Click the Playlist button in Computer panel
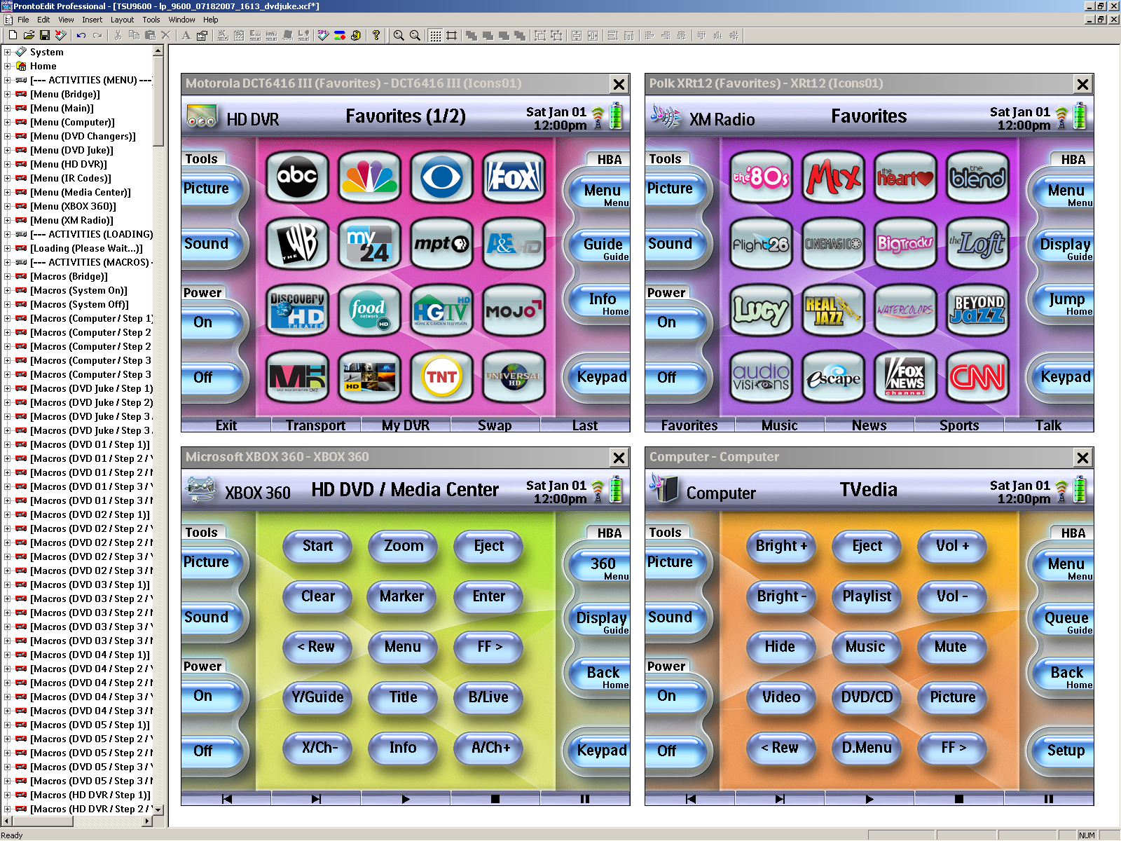The height and width of the screenshot is (841, 1121). [x=867, y=596]
